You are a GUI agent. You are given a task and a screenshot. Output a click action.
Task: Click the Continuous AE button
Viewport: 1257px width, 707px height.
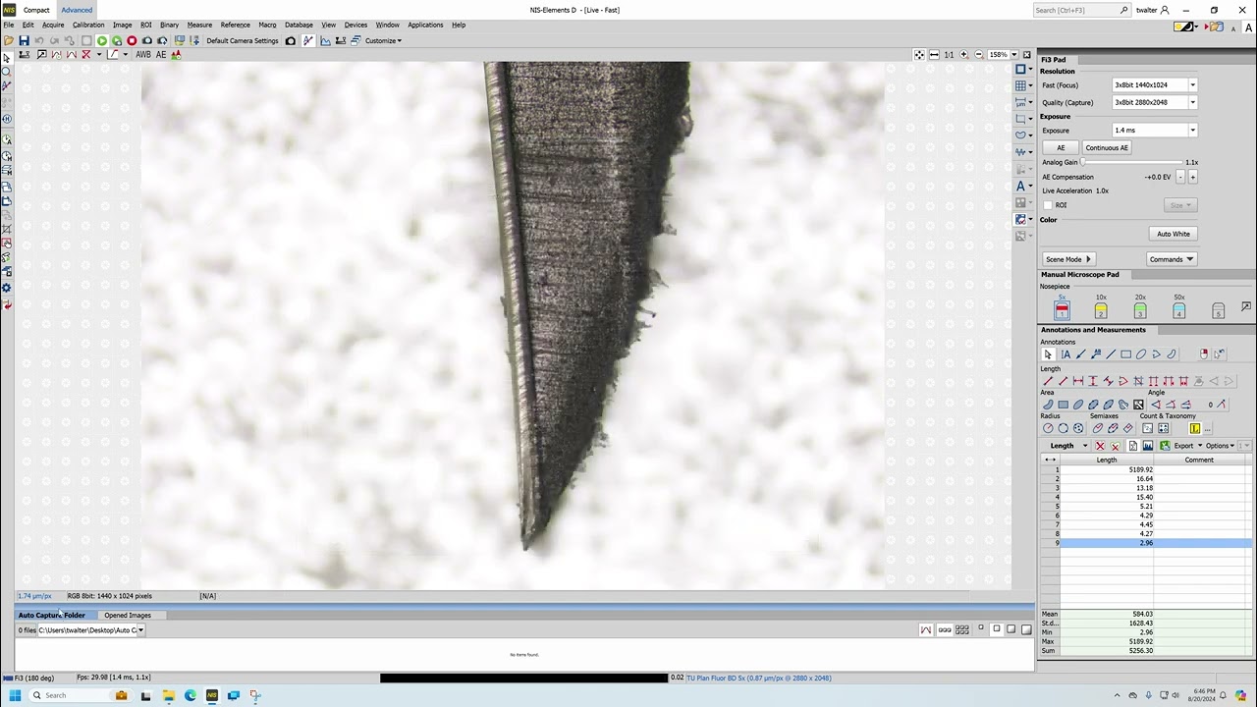[x=1107, y=148]
